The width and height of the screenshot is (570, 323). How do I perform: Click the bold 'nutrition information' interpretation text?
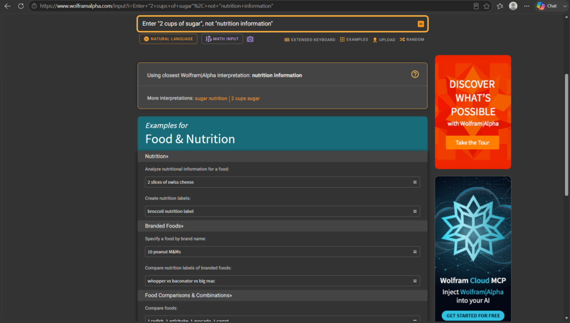coord(277,75)
